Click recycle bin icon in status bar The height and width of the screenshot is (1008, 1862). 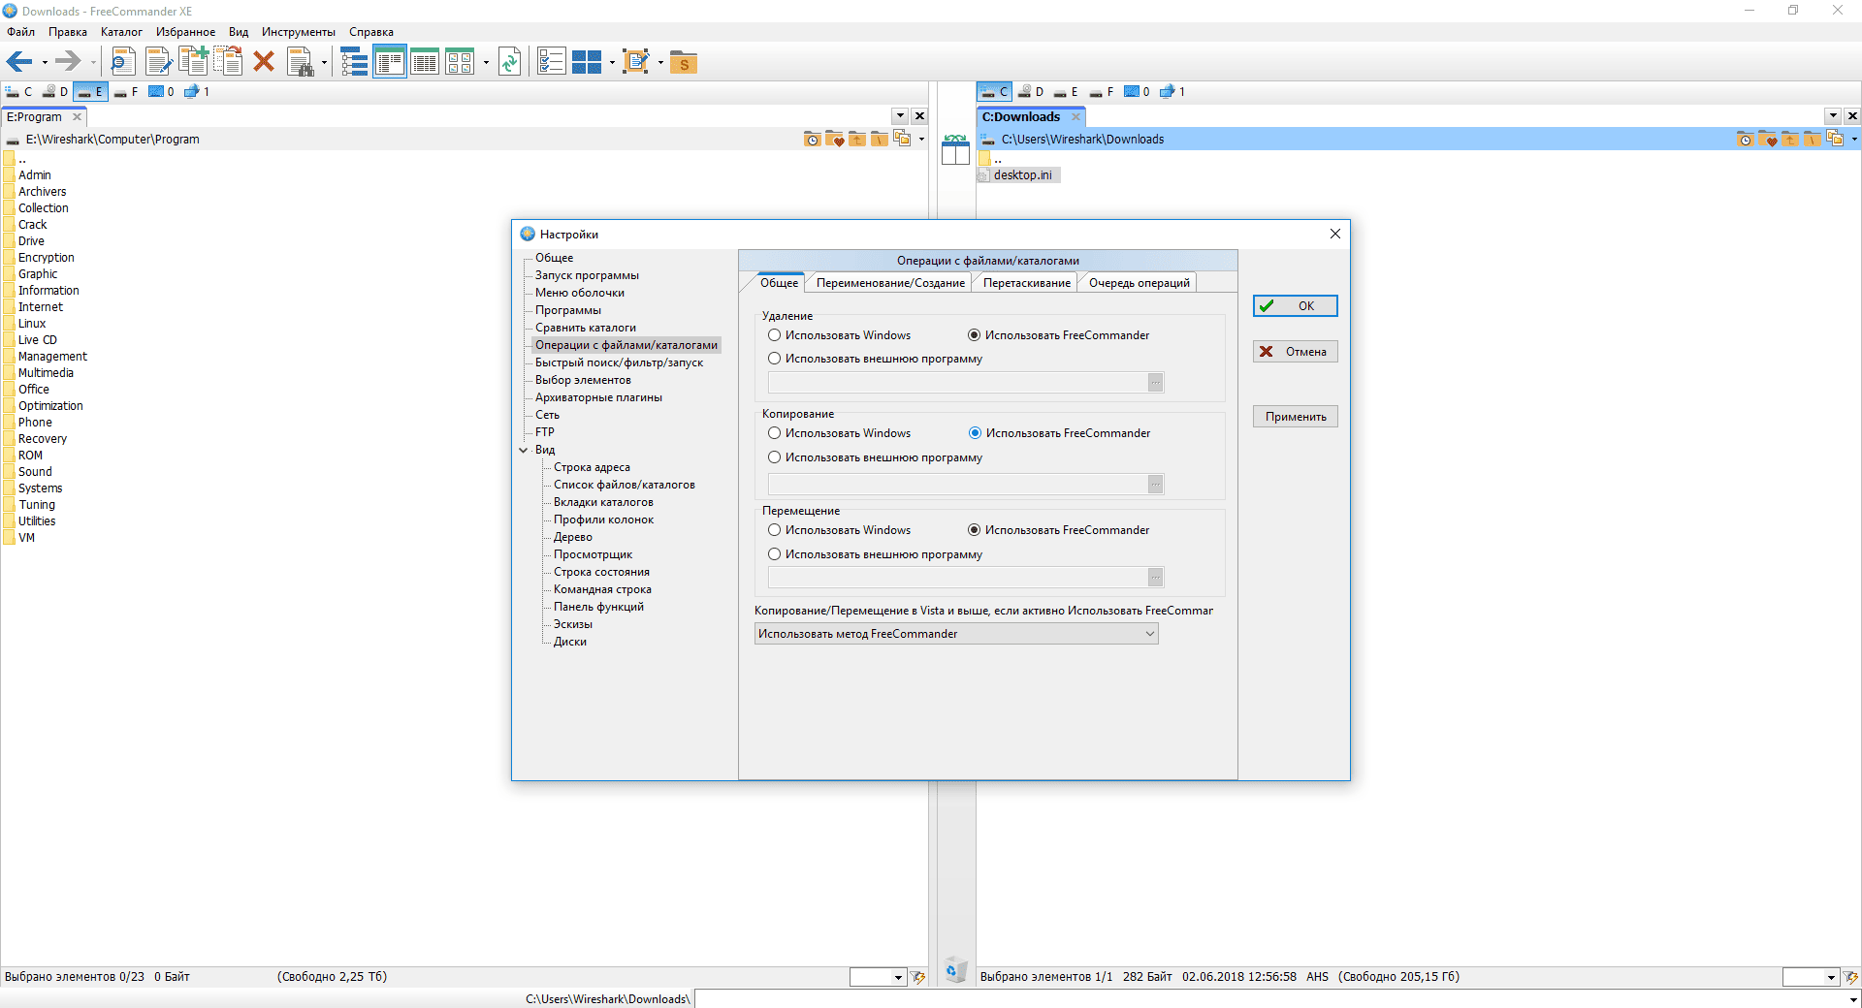click(955, 969)
